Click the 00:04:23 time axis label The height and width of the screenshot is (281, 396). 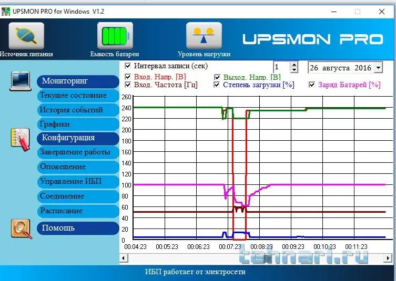135,247
